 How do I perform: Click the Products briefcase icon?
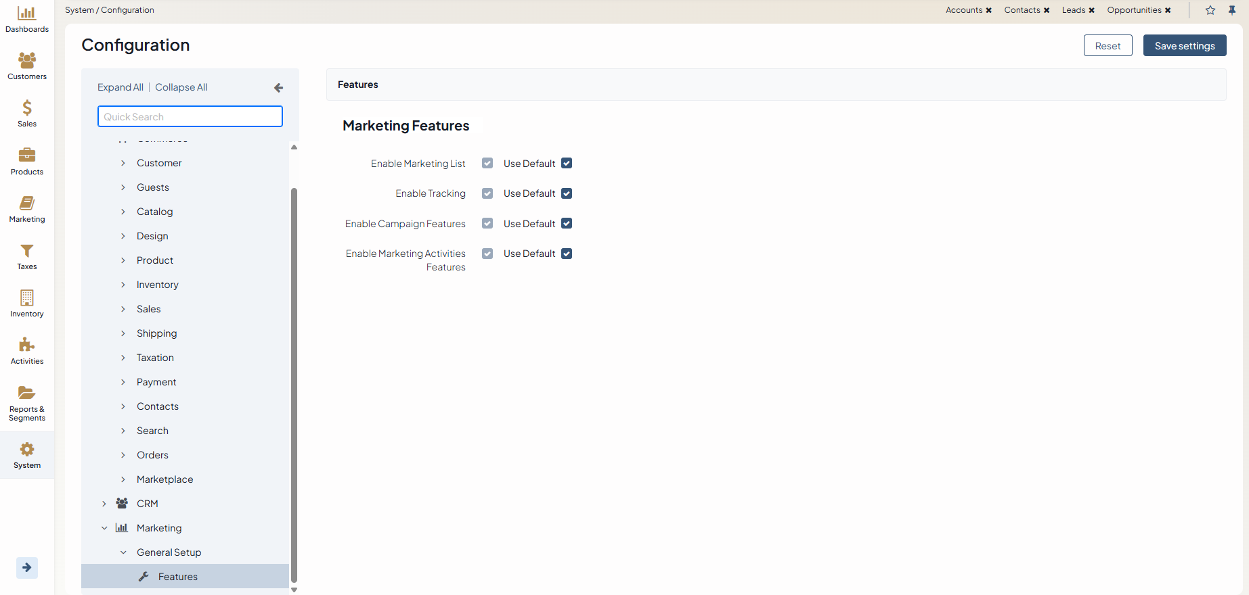27,156
